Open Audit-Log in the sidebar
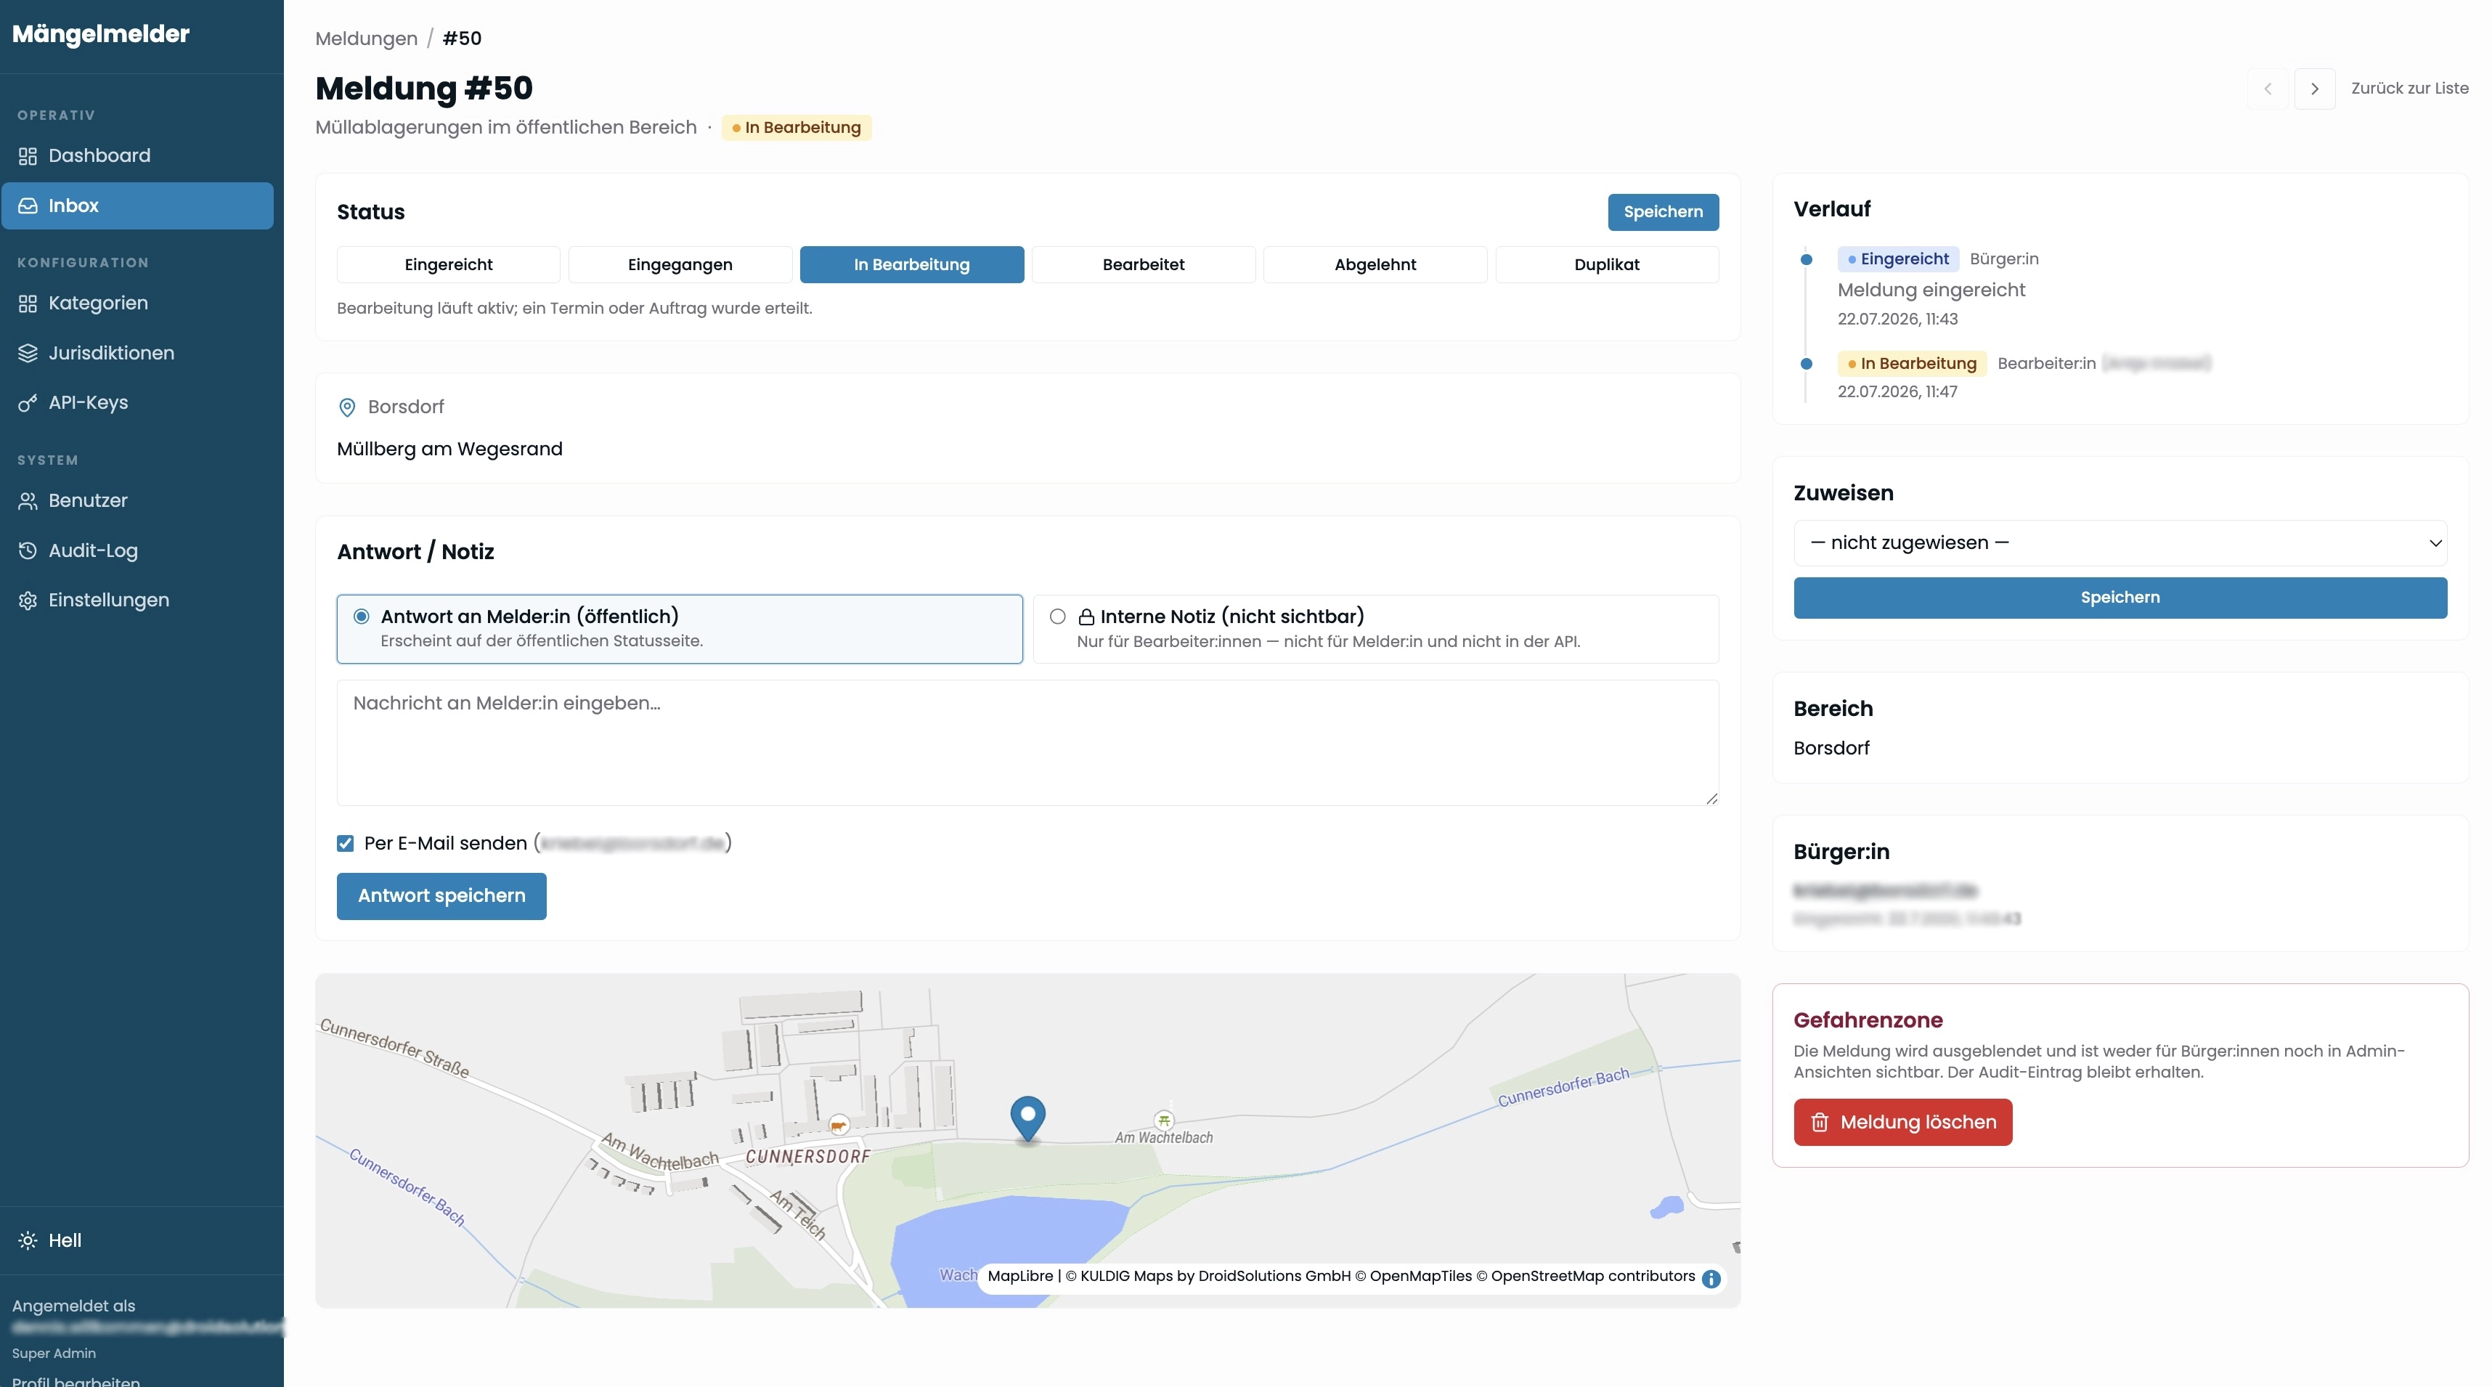The width and height of the screenshot is (2492, 1387). point(137,550)
